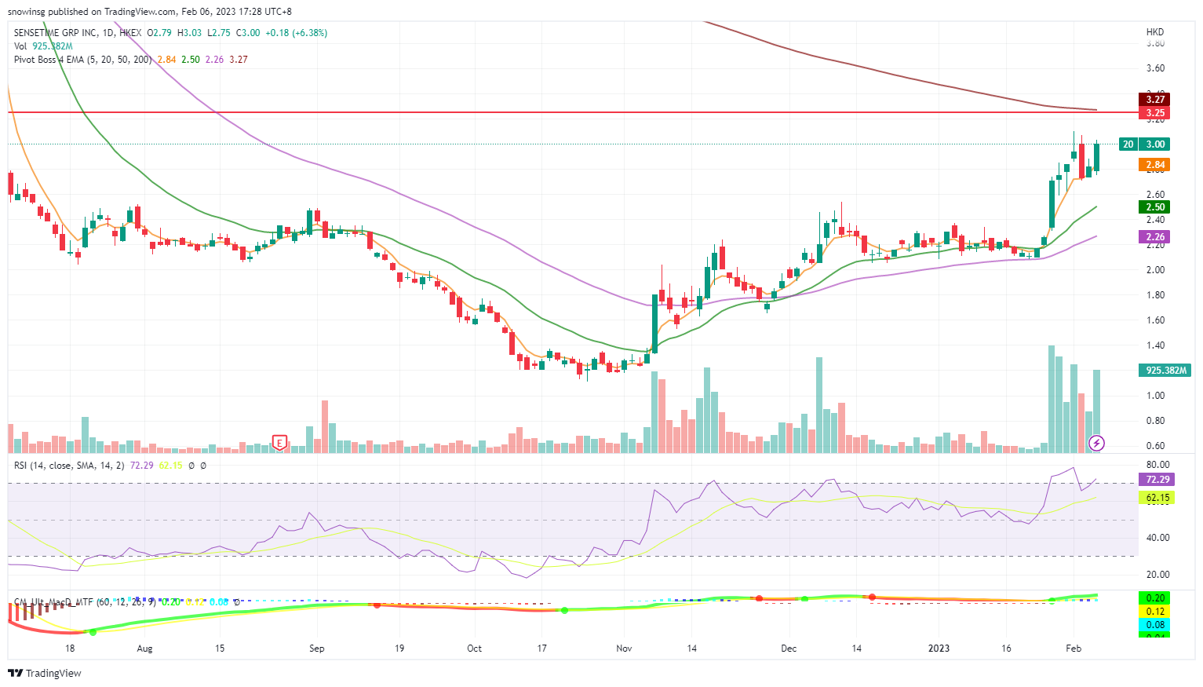Click the purple 72.29 RSI tag on the scale

tap(1157, 480)
